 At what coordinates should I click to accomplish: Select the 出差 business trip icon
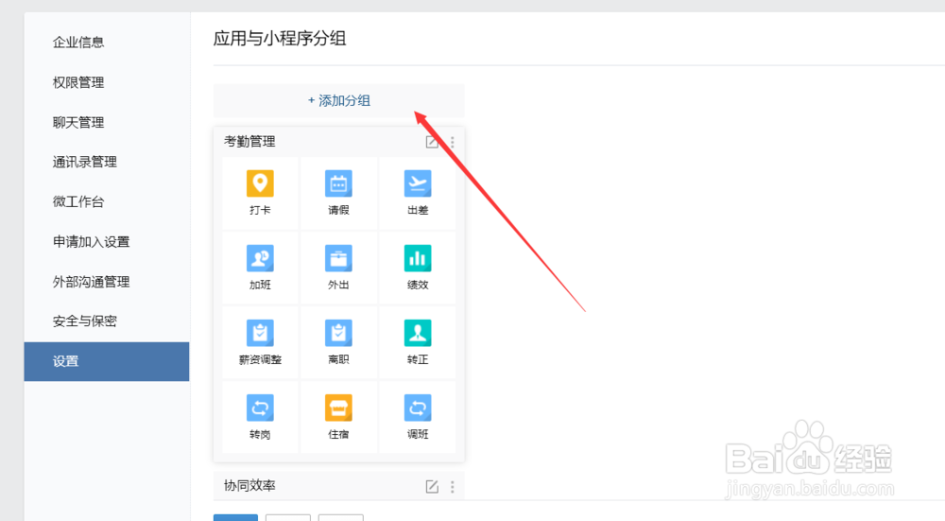[418, 184]
